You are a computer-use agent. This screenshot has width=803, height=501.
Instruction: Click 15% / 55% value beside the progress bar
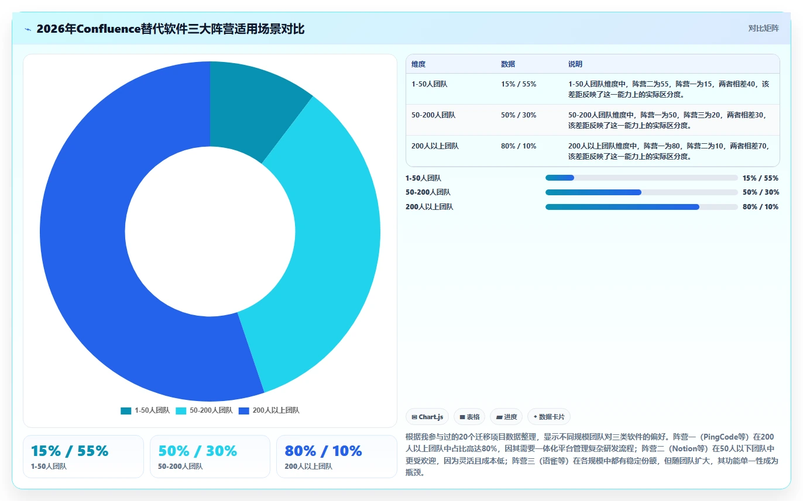[760, 178]
